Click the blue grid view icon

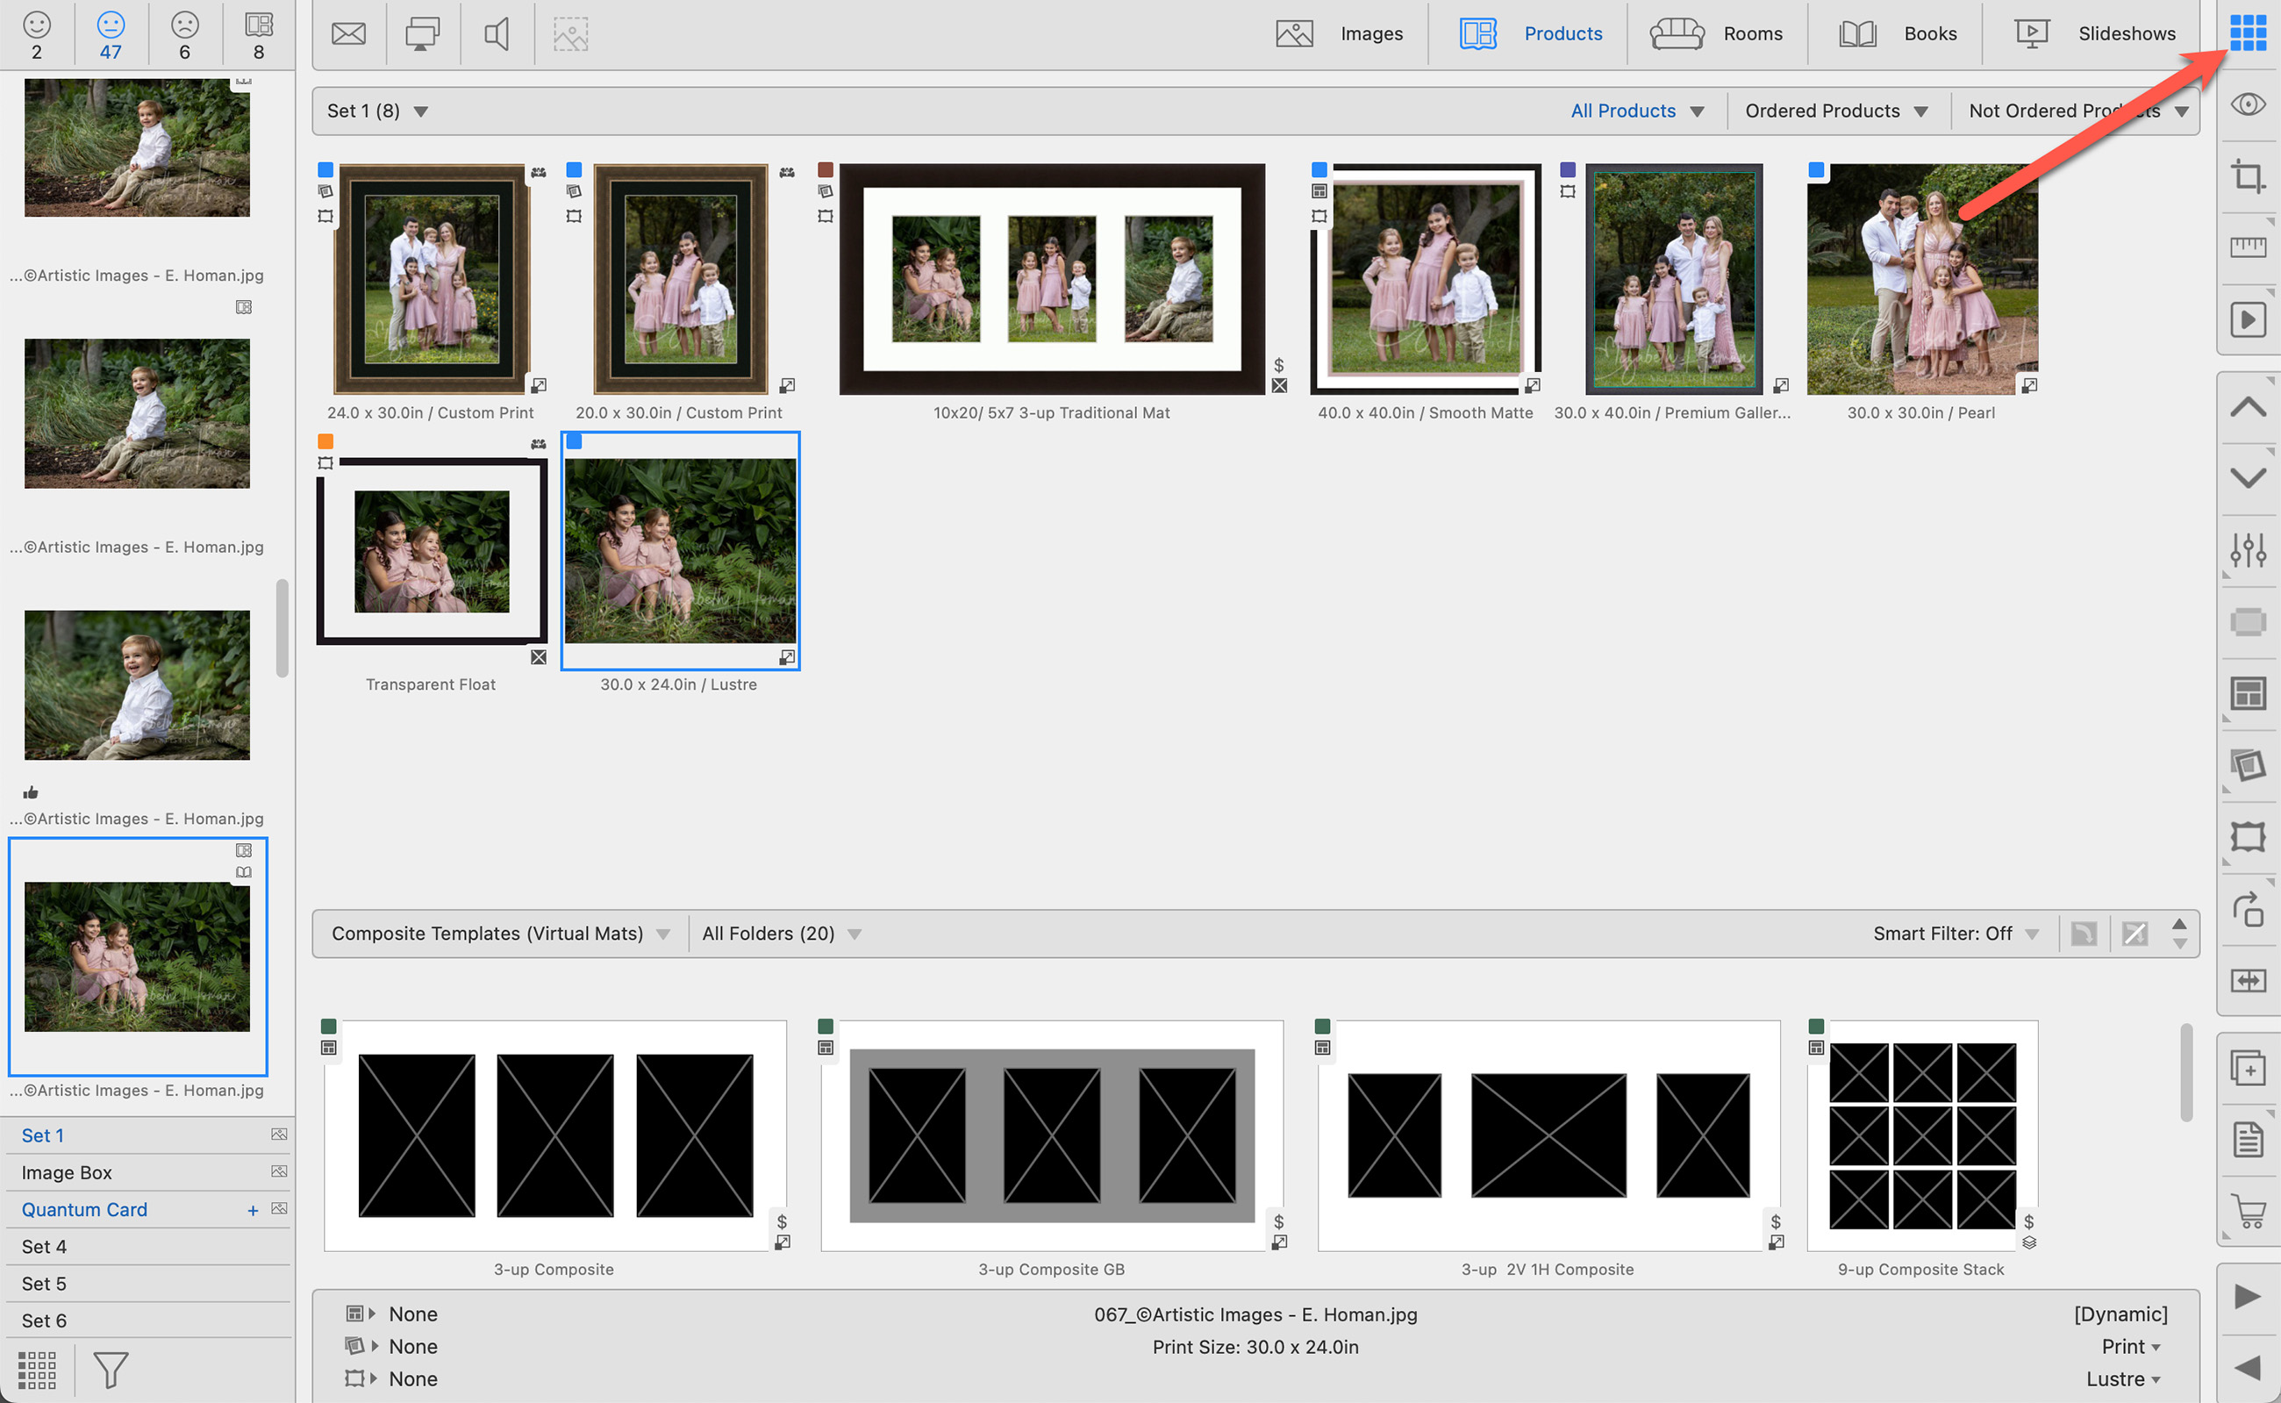coord(2247,33)
